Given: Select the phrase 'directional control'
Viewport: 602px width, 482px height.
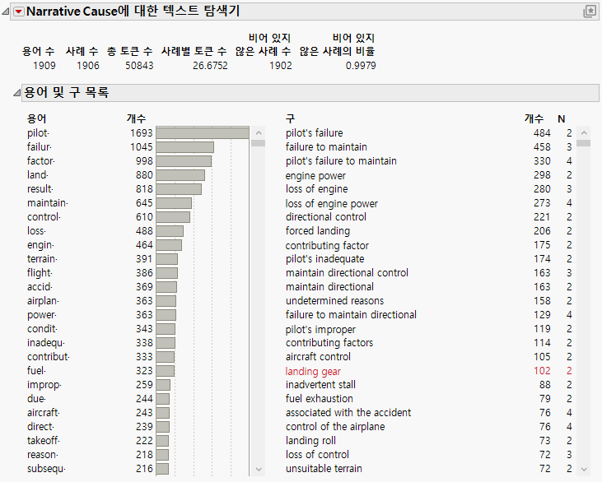Looking at the screenshot, I should click(x=325, y=217).
